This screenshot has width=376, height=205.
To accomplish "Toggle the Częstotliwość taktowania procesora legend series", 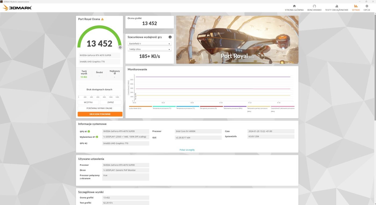I will 282,109.
